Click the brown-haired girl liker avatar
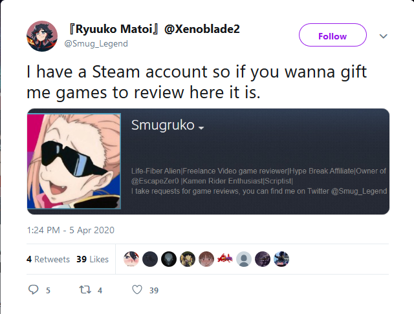This screenshot has height=314, width=414. click(206, 259)
